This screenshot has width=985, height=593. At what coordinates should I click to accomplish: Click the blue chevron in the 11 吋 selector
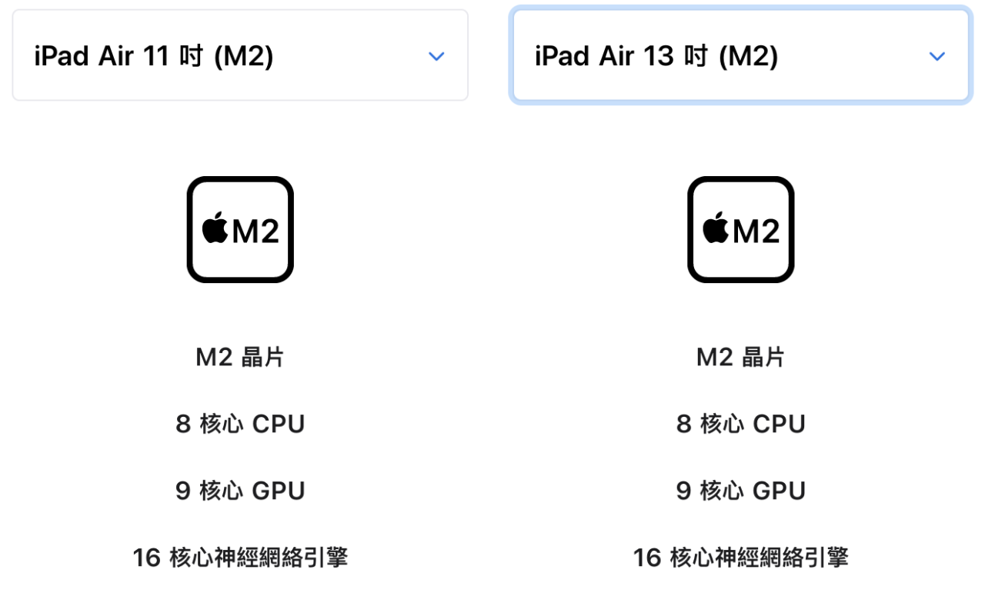[436, 57]
